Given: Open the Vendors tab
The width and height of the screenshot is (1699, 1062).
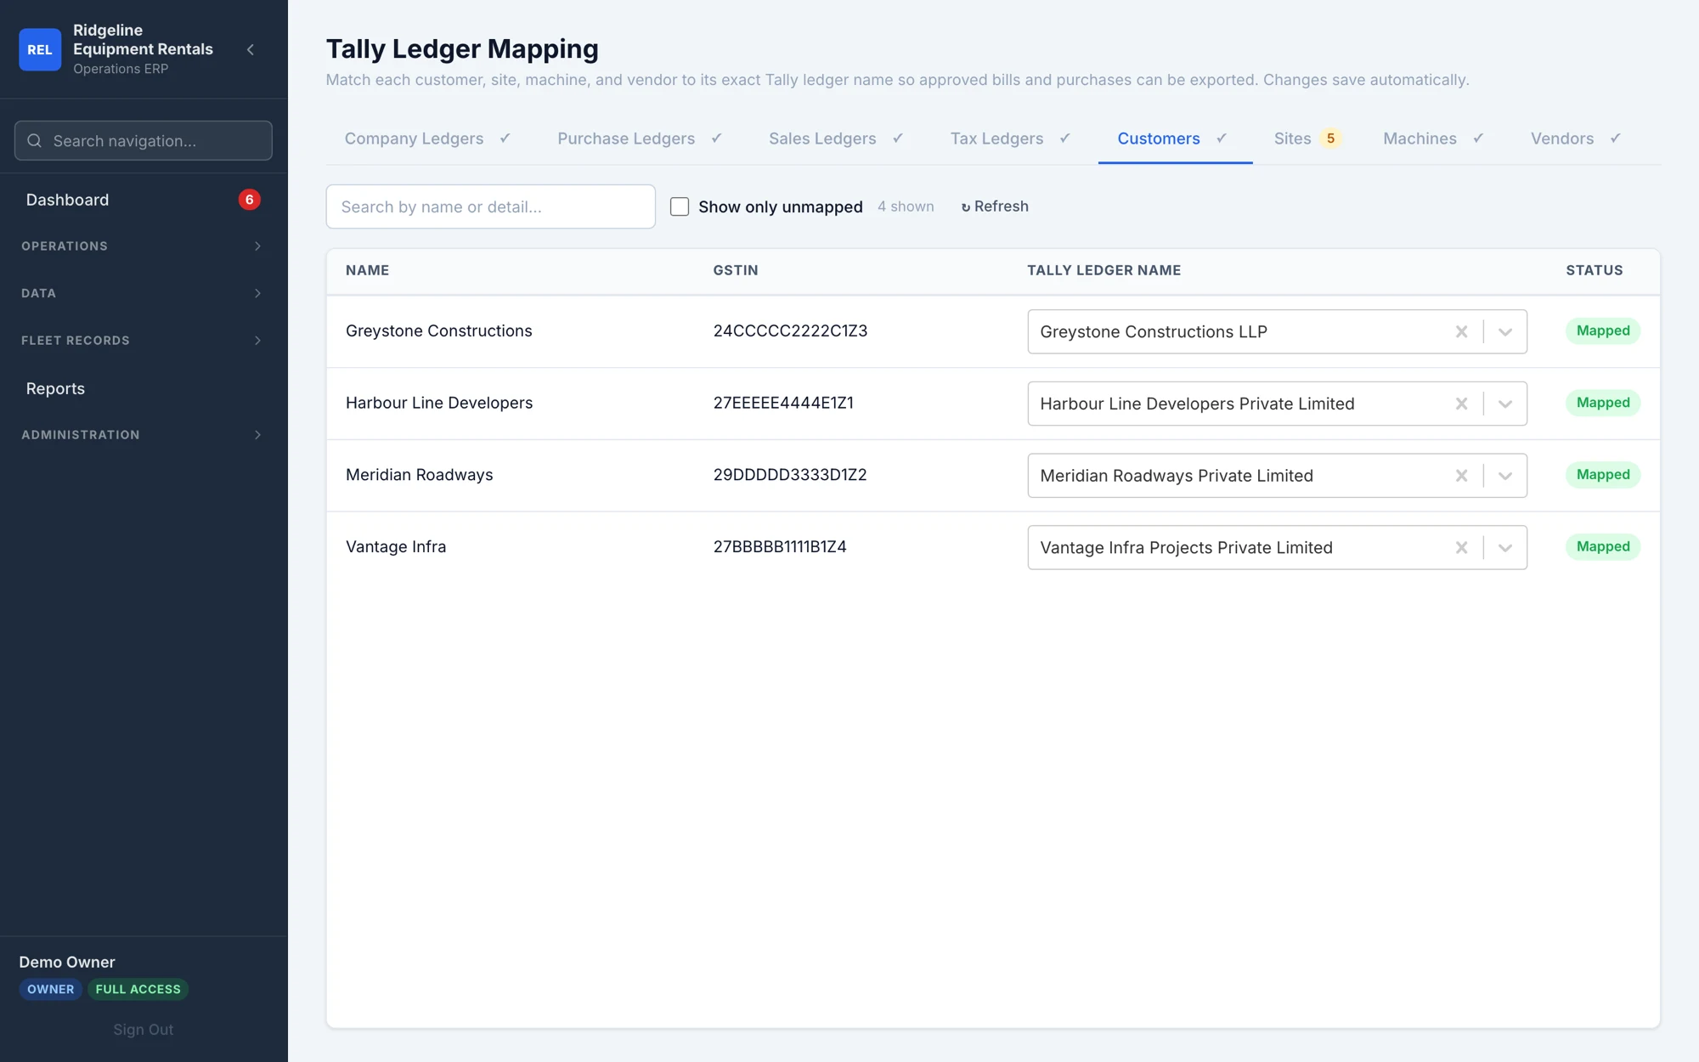Looking at the screenshot, I should (1576, 138).
